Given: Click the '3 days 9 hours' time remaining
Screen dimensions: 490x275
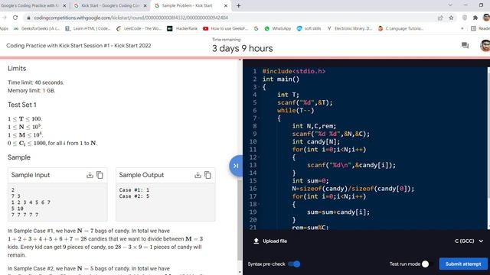Looking at the screenshot, I should point(242,49).
